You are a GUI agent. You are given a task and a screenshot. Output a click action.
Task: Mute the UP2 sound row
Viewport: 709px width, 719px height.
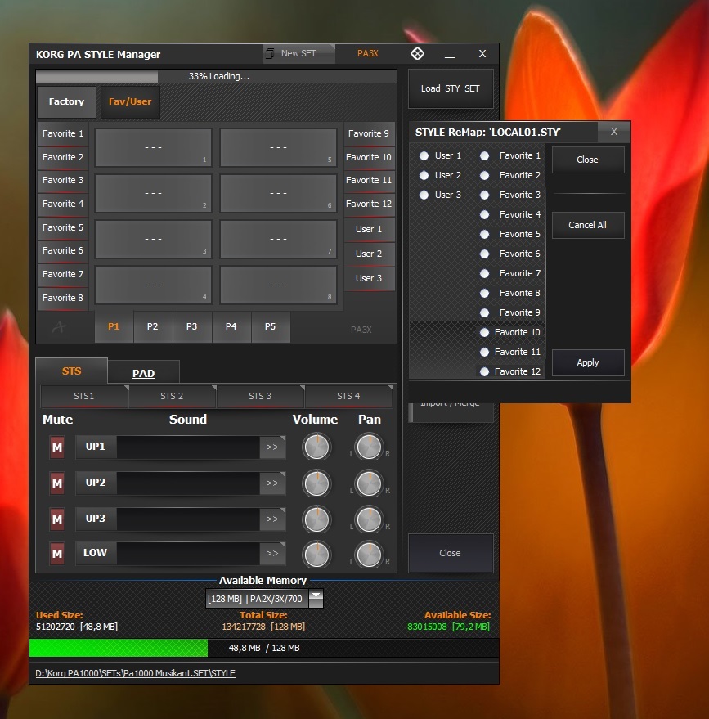[56, 483]
